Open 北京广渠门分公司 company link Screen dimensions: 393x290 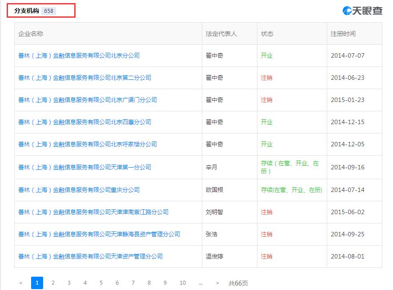(88, 100)
